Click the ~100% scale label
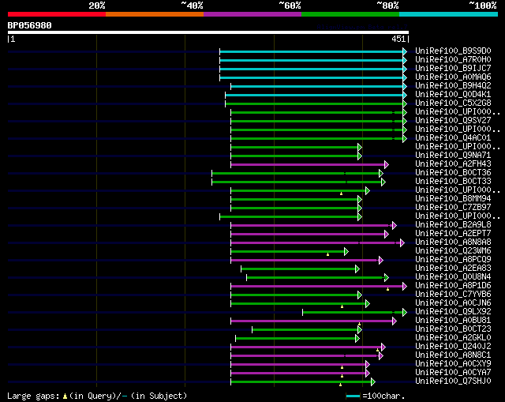 pos(483,6)
